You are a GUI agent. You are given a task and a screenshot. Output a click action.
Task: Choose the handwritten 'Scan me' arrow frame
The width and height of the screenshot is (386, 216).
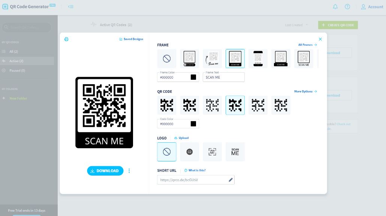(x=212, y=58)
